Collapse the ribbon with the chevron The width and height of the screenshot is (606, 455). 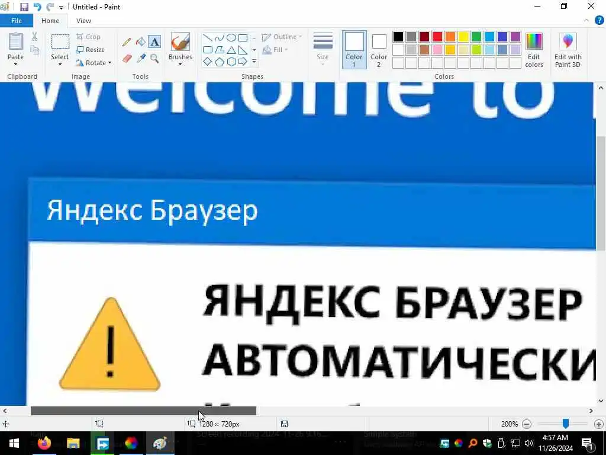click(x=586, y=21)
